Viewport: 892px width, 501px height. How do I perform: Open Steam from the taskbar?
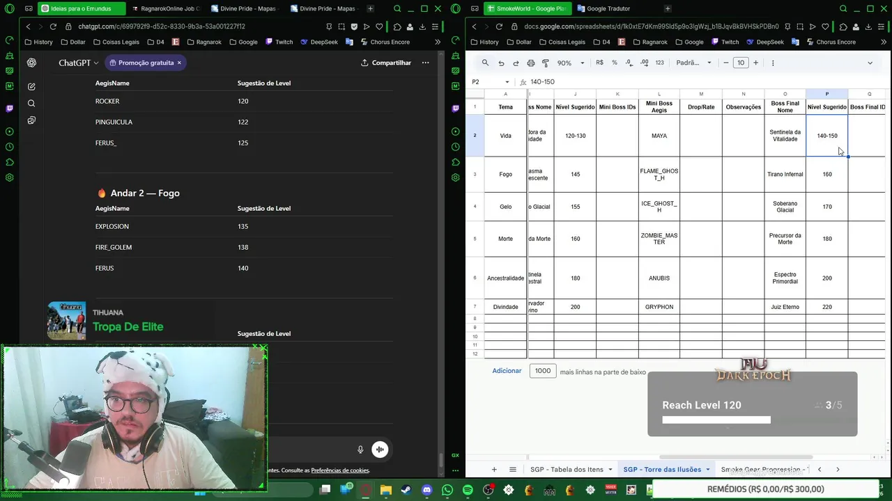point(406,491)
